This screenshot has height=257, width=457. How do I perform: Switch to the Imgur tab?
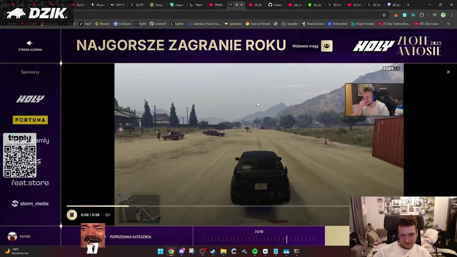click(x=177, y=5)
